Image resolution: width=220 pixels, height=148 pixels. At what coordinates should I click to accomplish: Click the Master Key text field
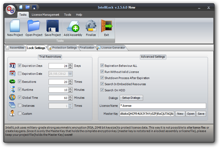[147, 114]
